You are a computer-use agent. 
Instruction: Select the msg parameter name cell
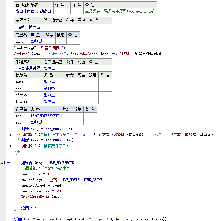28,88
